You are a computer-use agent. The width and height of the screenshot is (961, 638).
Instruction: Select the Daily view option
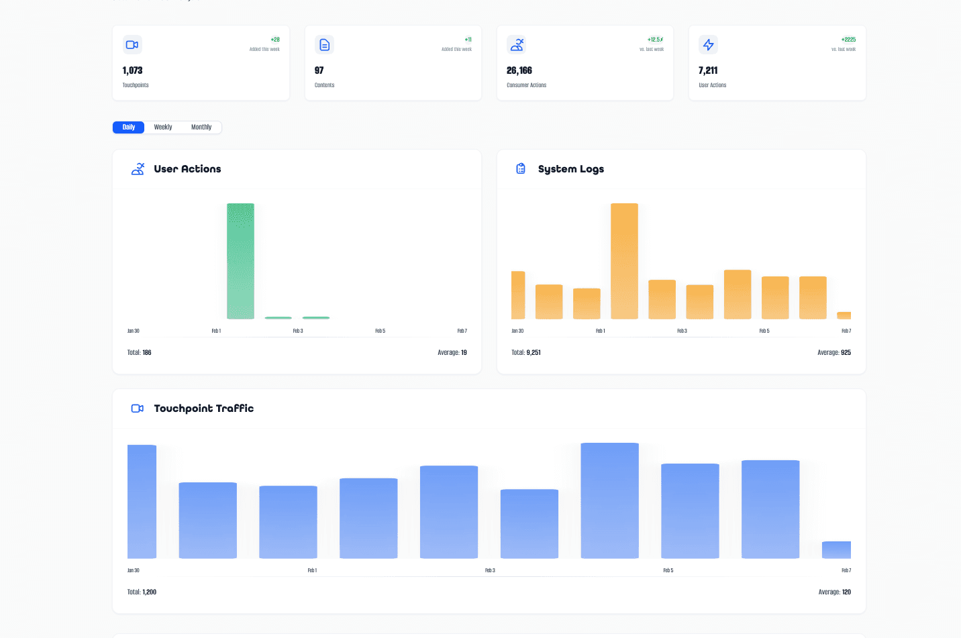click(128, 127)
